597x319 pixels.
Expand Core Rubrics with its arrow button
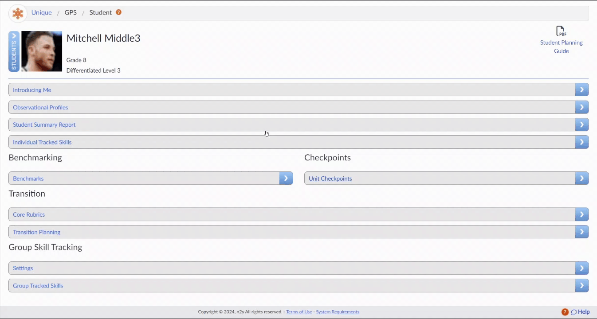582,214
